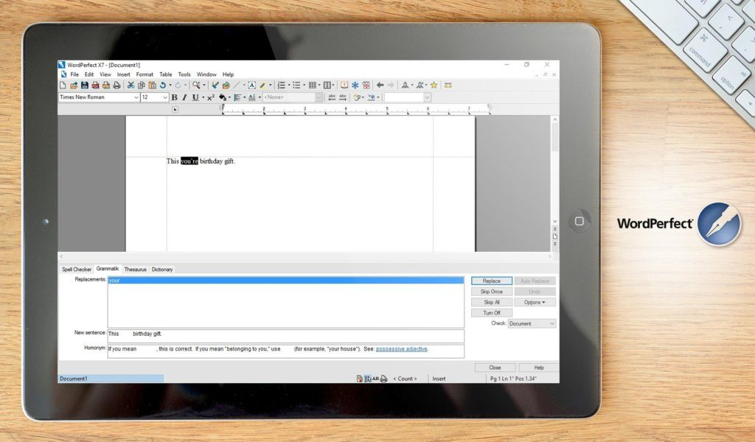Click the Publish to PDF toolbar icon
Screen dimensions: 755x442
(95, 85)
